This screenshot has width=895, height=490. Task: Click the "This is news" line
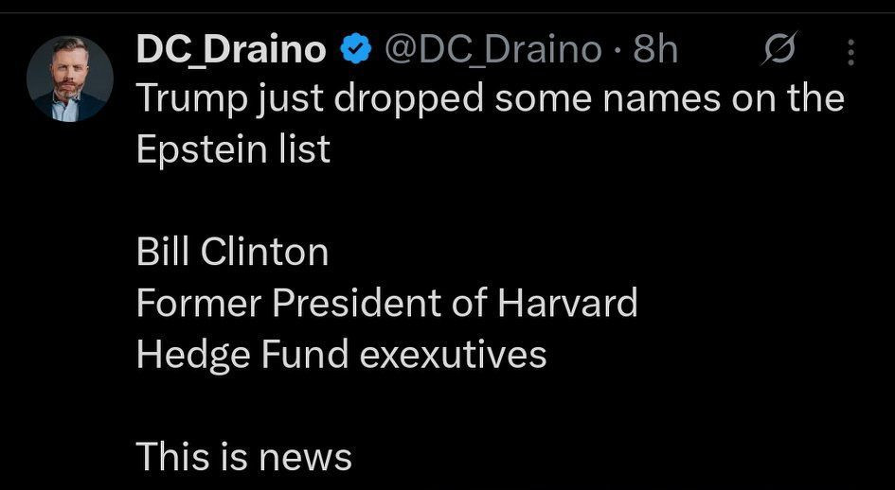tap(243, 457)
